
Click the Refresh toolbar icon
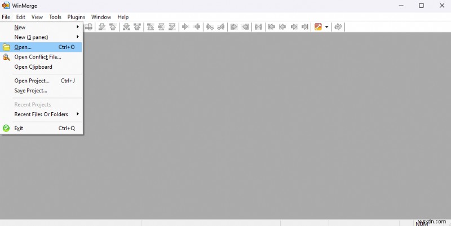338,26
